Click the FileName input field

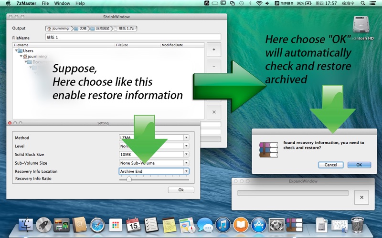pyautogui.click(x=133, y=37)
